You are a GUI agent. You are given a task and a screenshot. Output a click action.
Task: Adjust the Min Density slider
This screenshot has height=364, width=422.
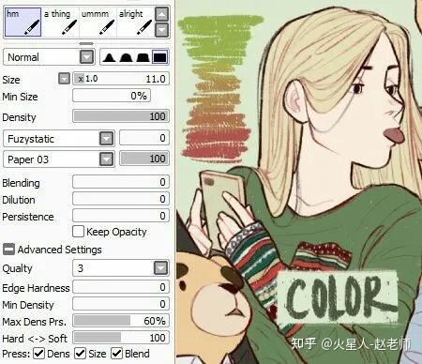click(121, 304)
